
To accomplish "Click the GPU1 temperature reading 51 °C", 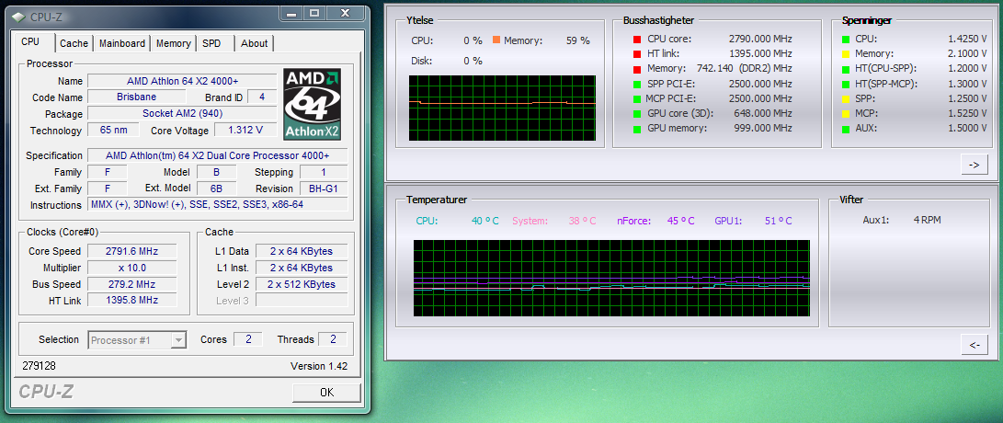I will click(x=778, y=222).
